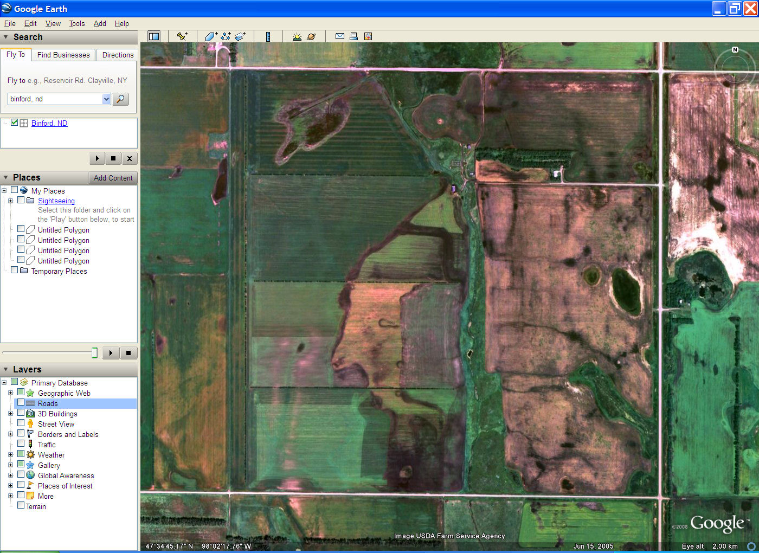Open the Edit menu
The height and width of the screenshot is (553, 759).
[30, 23]
